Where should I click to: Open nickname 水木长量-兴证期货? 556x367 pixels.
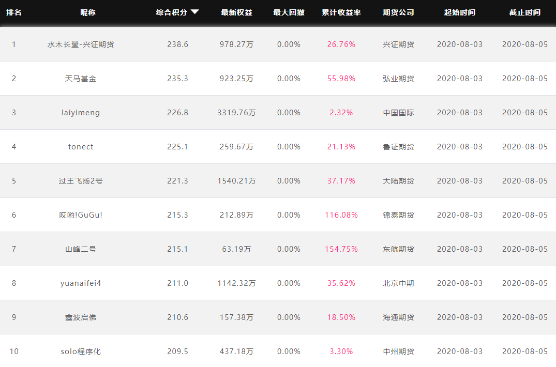81,44
